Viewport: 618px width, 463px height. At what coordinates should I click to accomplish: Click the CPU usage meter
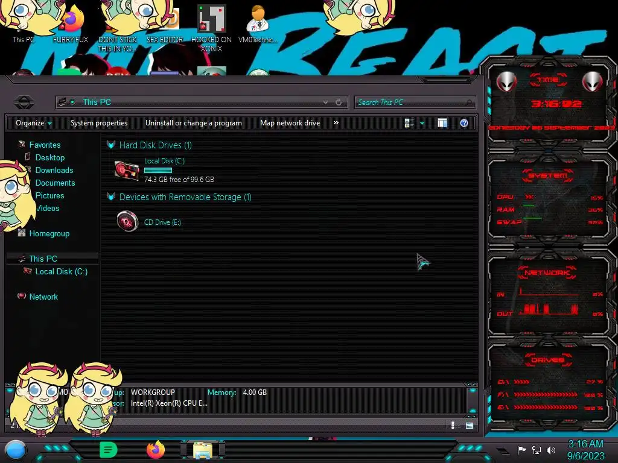click(x=550, y=197)
